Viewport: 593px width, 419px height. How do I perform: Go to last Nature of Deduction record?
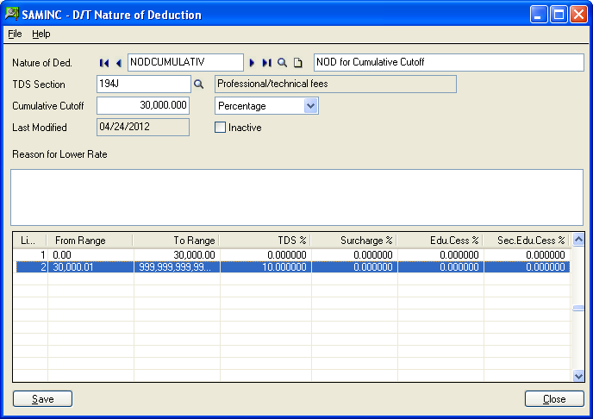coord(266,63)
